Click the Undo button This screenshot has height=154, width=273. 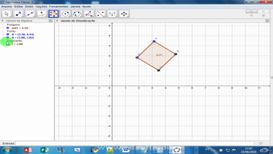(251, 12)
